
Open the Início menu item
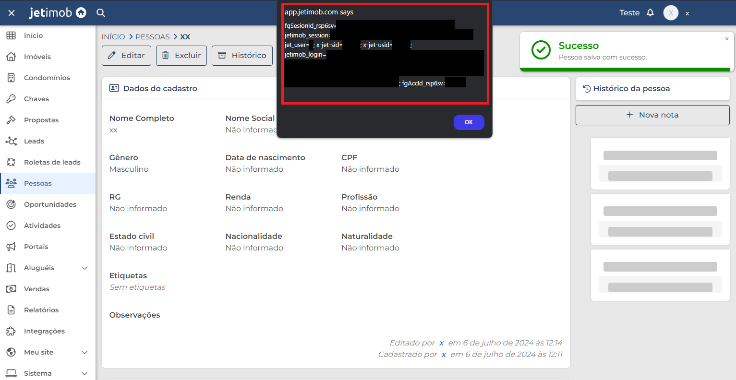pyautogui.click(x=48, y=36)
